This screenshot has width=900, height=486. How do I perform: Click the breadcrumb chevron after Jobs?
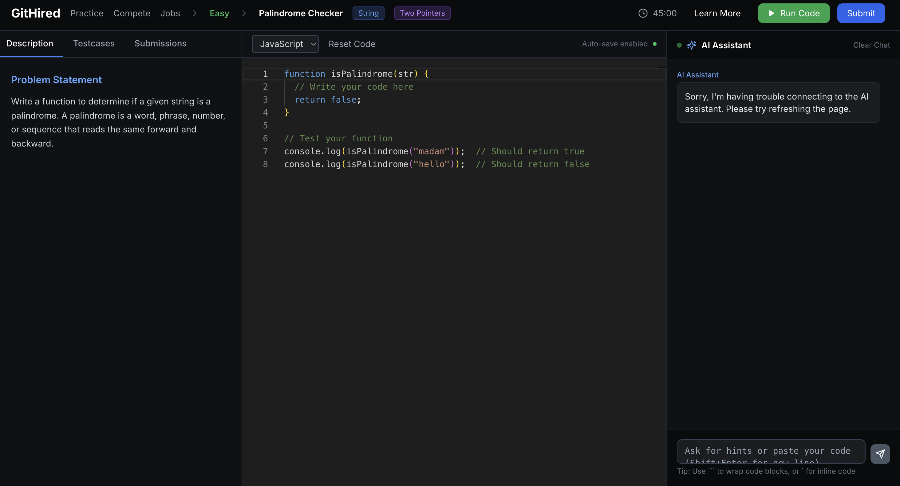195,13
